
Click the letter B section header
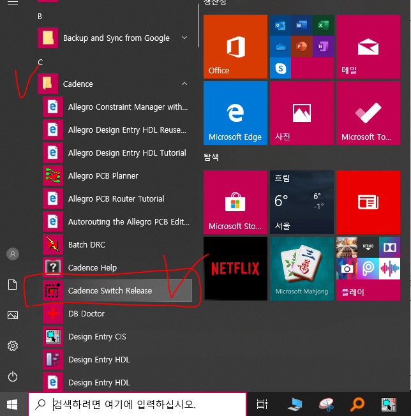pyautogui.click(x=40, y=17)
